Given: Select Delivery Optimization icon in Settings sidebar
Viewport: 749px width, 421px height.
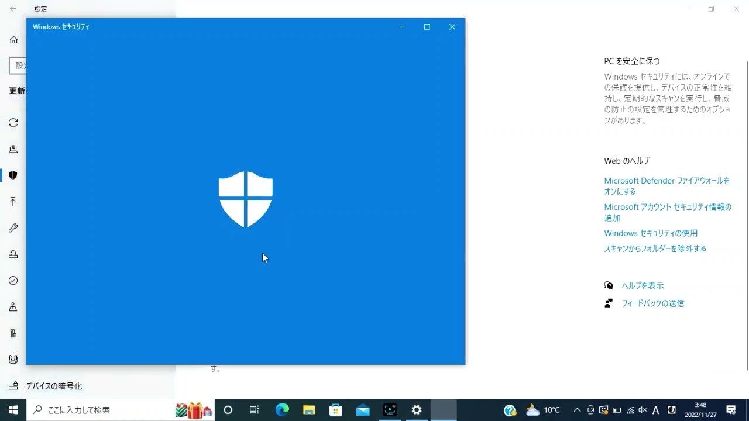Looking at the screenshot, I should 13,149.
